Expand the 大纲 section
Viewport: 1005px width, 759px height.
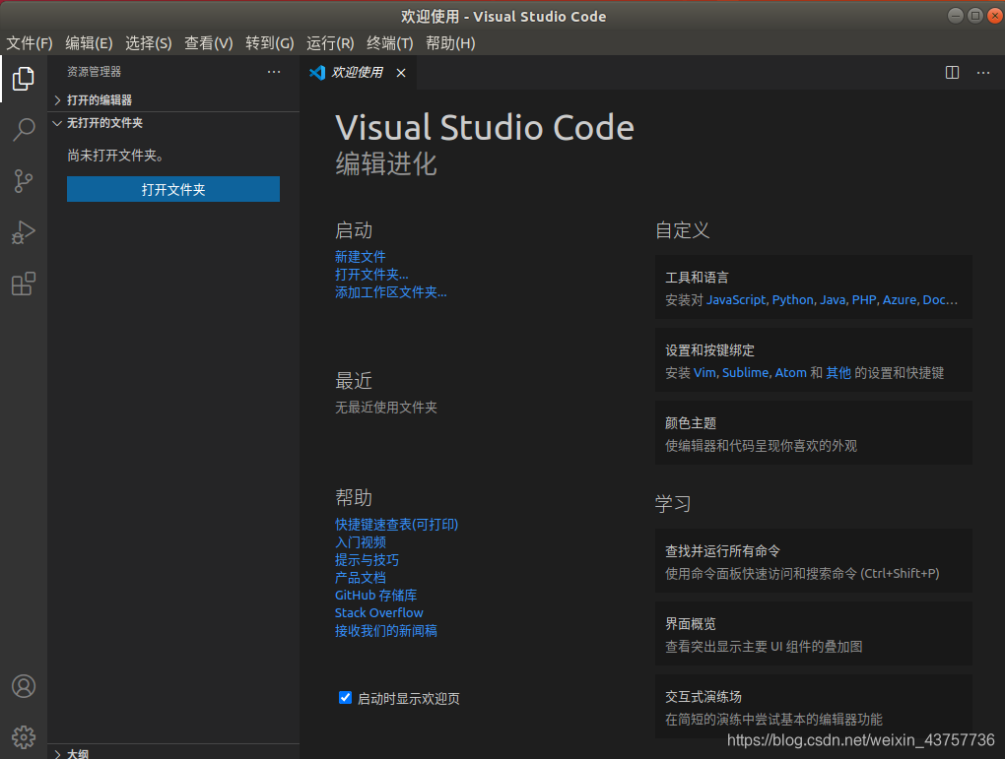click(173, 753)
